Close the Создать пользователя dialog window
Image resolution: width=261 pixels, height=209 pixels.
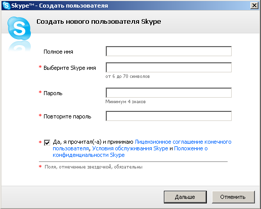(254, 6)
